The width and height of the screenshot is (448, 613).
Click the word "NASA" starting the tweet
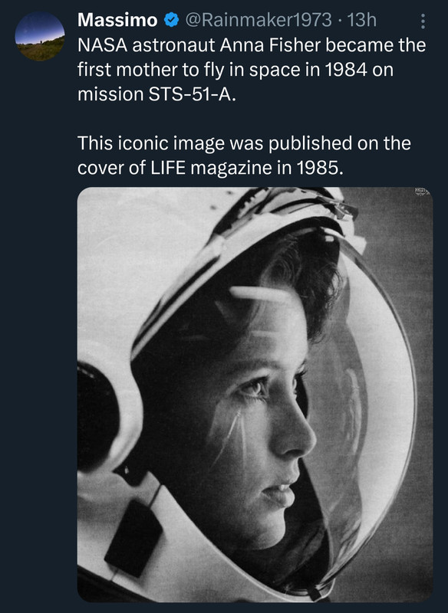click(103, 45)
